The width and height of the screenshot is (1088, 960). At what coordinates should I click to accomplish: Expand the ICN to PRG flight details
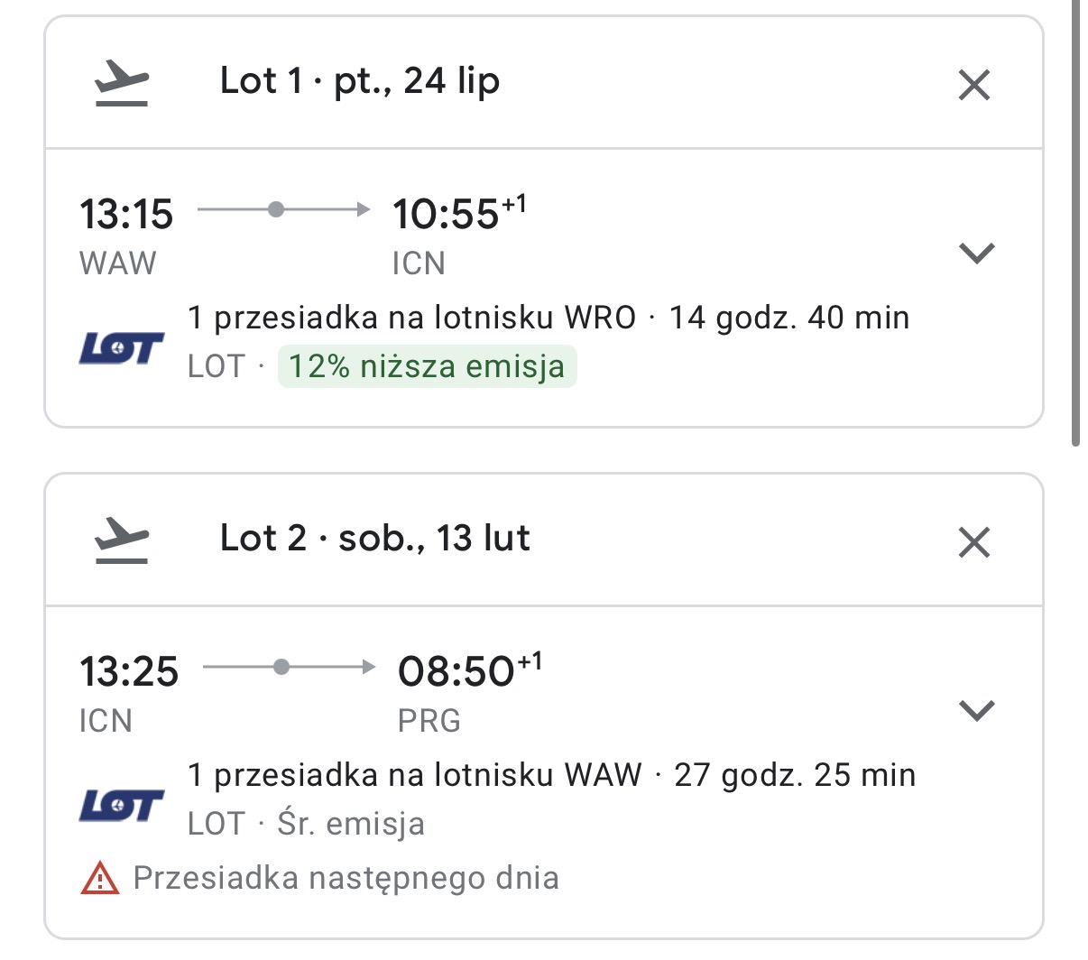pos(977,710)
